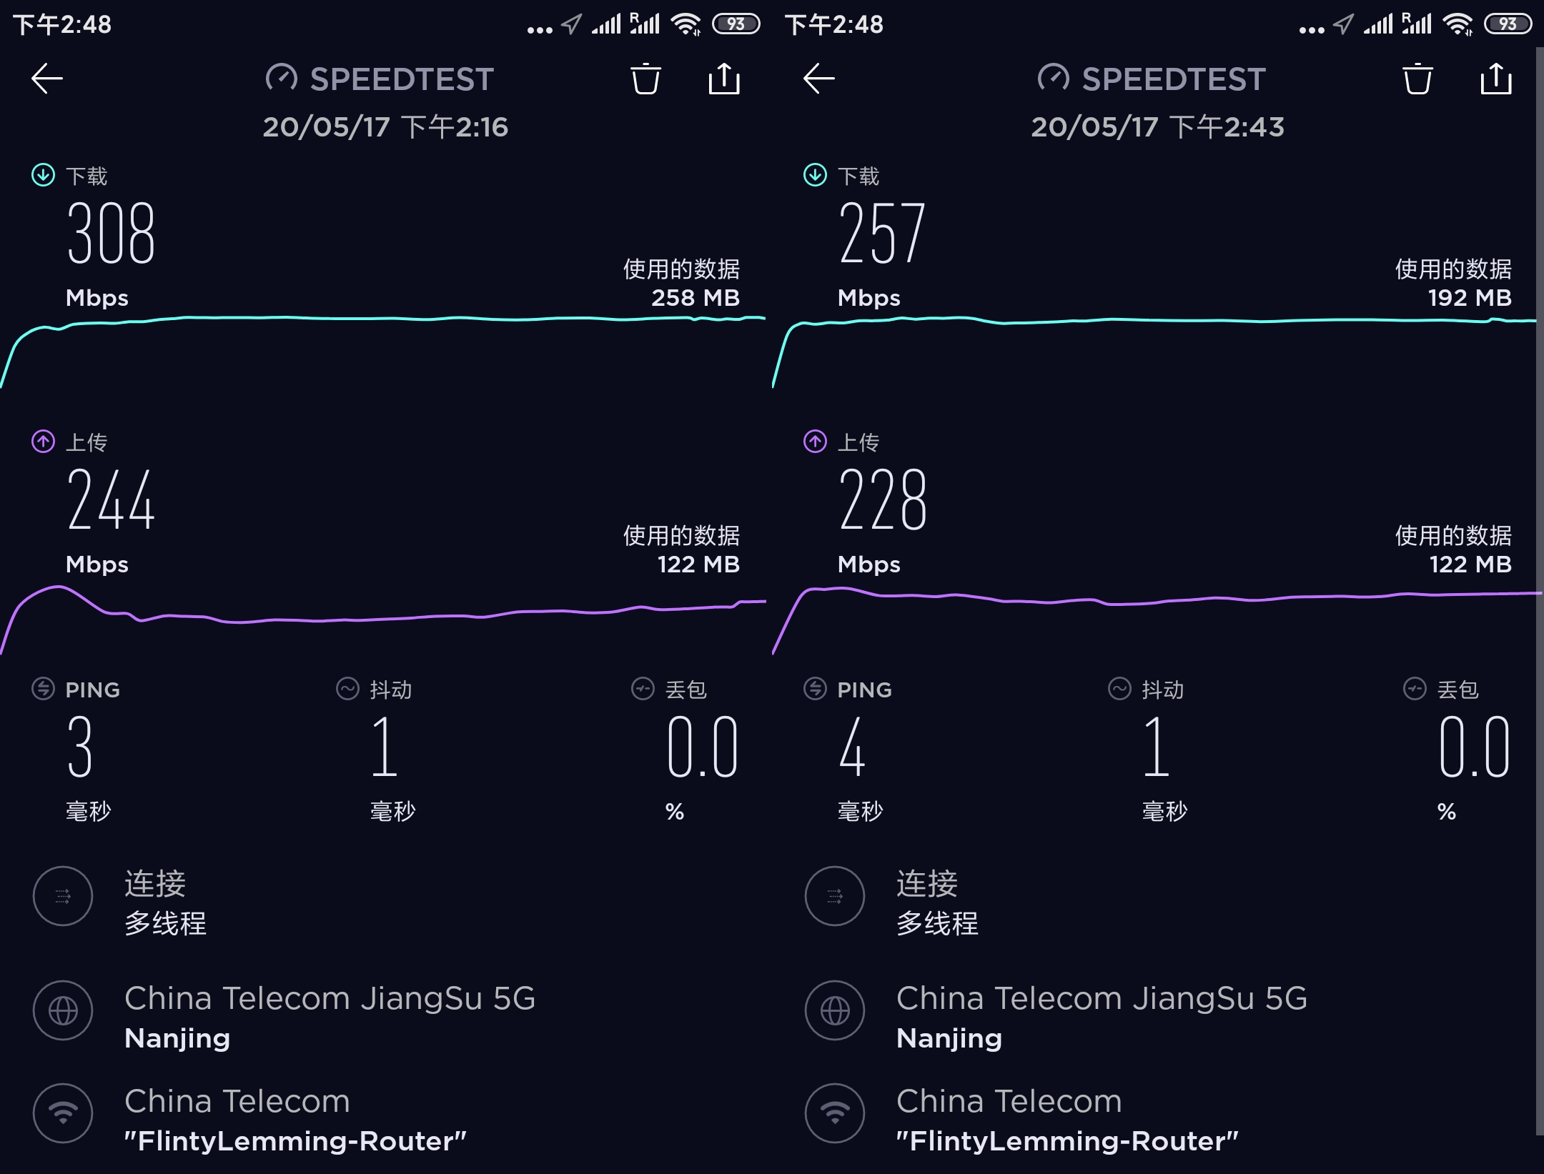1544x1174 pixels.
Task: Tap the back arrow on right screenshot
Action: 819,79
